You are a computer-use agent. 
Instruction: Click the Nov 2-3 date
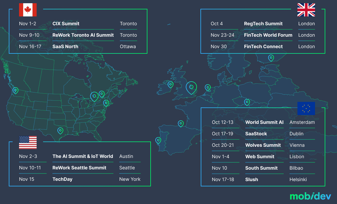coord(28,156)
